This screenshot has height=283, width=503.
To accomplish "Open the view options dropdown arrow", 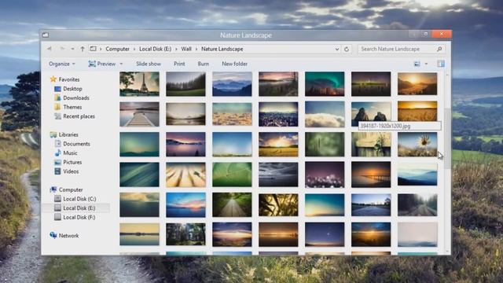I will click(x=426, y=64).
